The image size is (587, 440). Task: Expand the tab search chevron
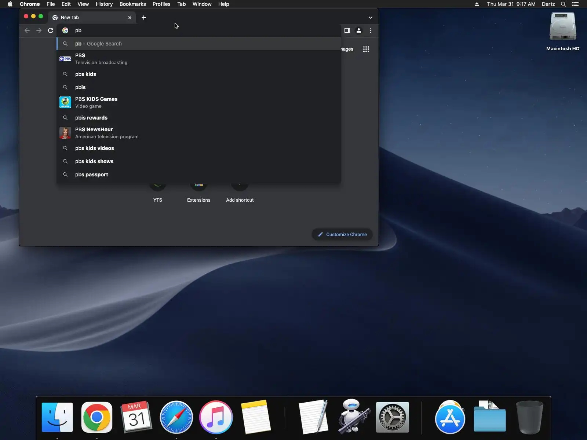(371, 17)
